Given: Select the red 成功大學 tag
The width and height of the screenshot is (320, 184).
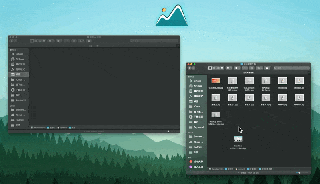Looking at the screenshot, I should [x=196, y=162].
